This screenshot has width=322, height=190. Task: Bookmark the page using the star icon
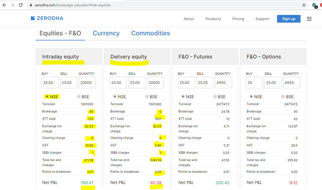pyautogui.click(x=304, y=5)
